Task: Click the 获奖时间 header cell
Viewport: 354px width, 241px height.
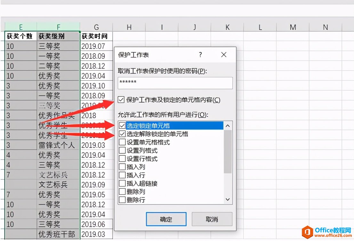Action: coord(96,36)
